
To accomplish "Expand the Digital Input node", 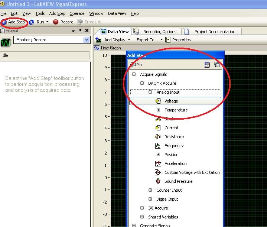I will click(150, 199).
